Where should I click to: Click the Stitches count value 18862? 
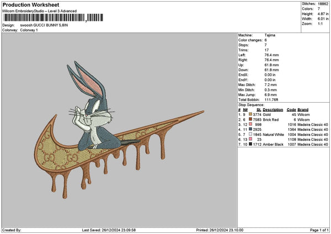tap(324, 4)
